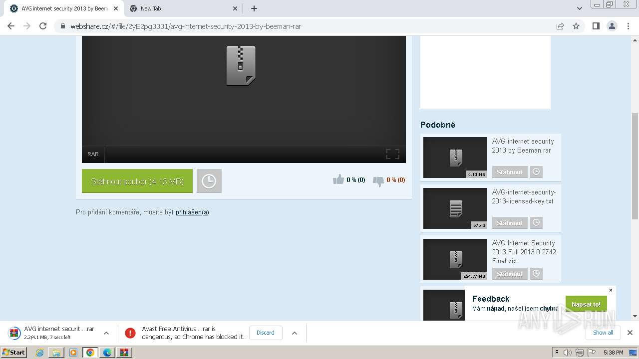
Task: Expand options for blocked Avast Free Antivirus download
Action: 295,333
